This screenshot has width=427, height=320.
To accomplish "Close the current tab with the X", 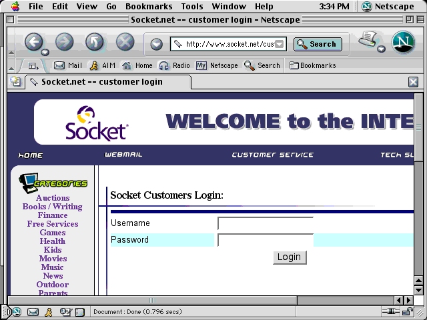I will (x=413, y=82).
